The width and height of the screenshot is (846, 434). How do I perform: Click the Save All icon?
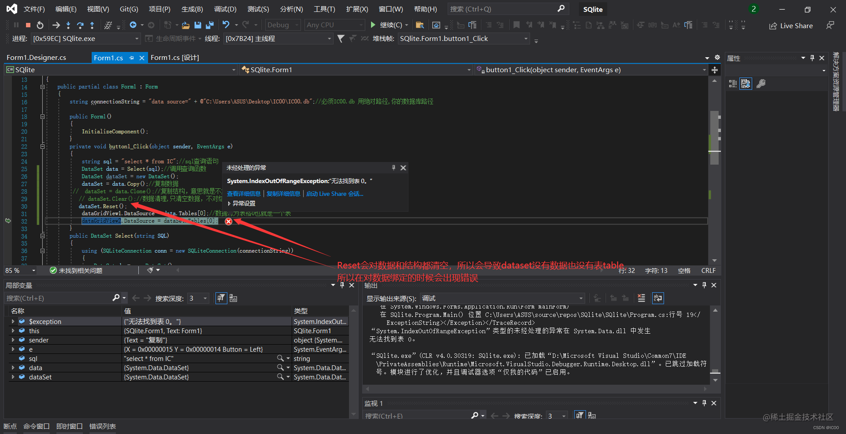point(210,25)
